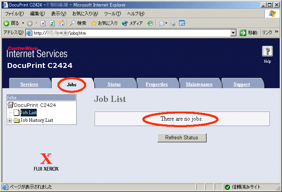This screenshot has width=282, height=192.
Task: Click the DocuPrint C2424 printer tree icon
Action: [10, 105]
